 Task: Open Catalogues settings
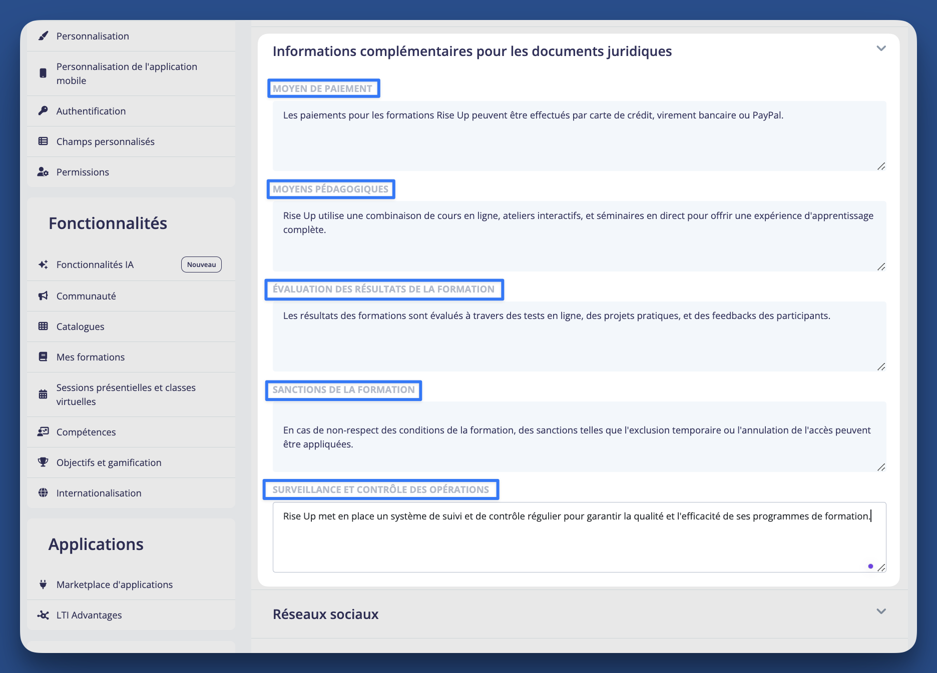point(131,326)
